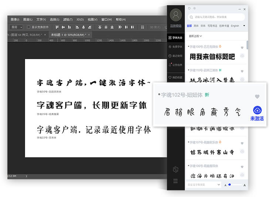The image size is (270, 197).
Task: Click the 注册登陆 login link
Action: pos(176,26)
